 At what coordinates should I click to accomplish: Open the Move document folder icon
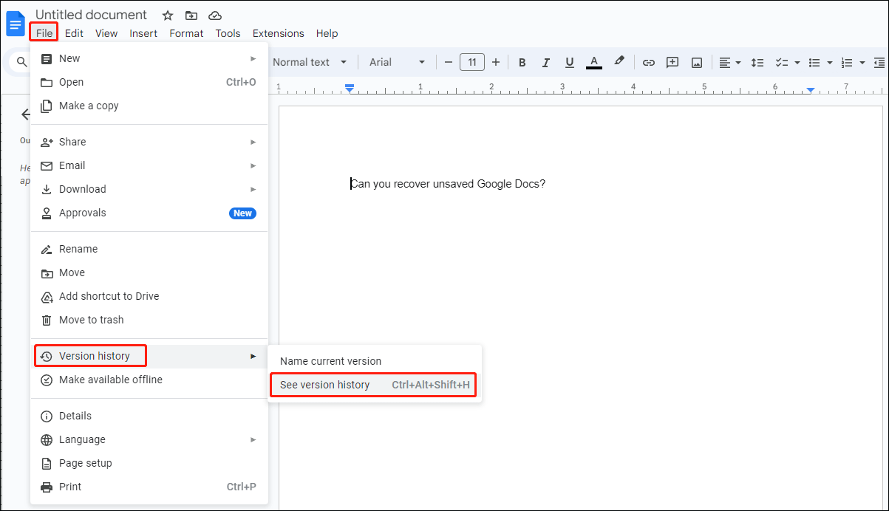click(x=191, y=15)
